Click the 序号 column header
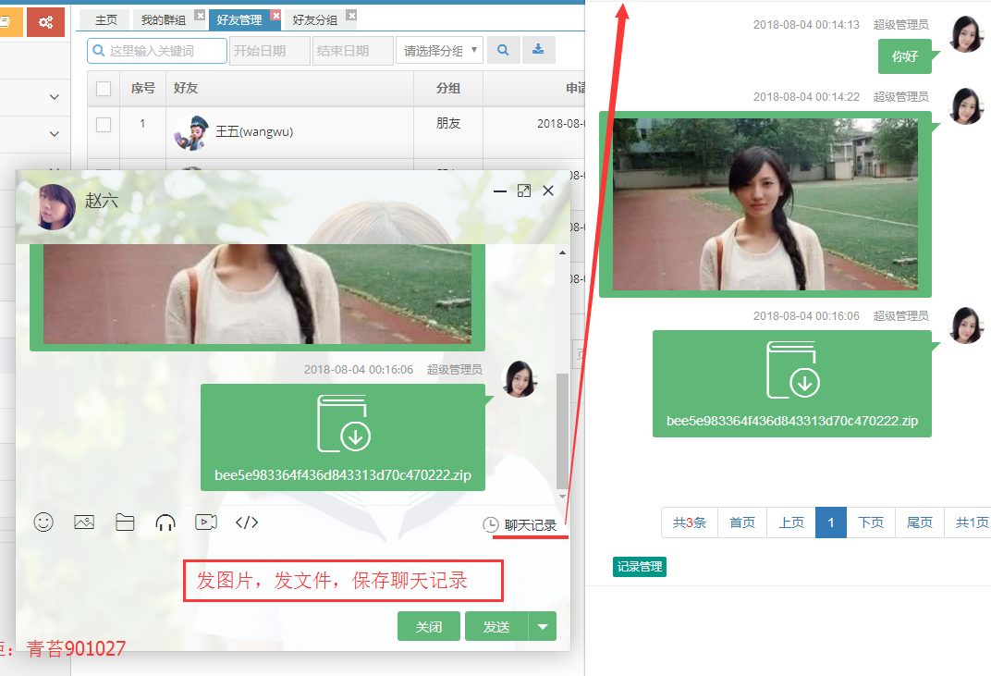This screenshot has width=991, height=676. point(143,89)
